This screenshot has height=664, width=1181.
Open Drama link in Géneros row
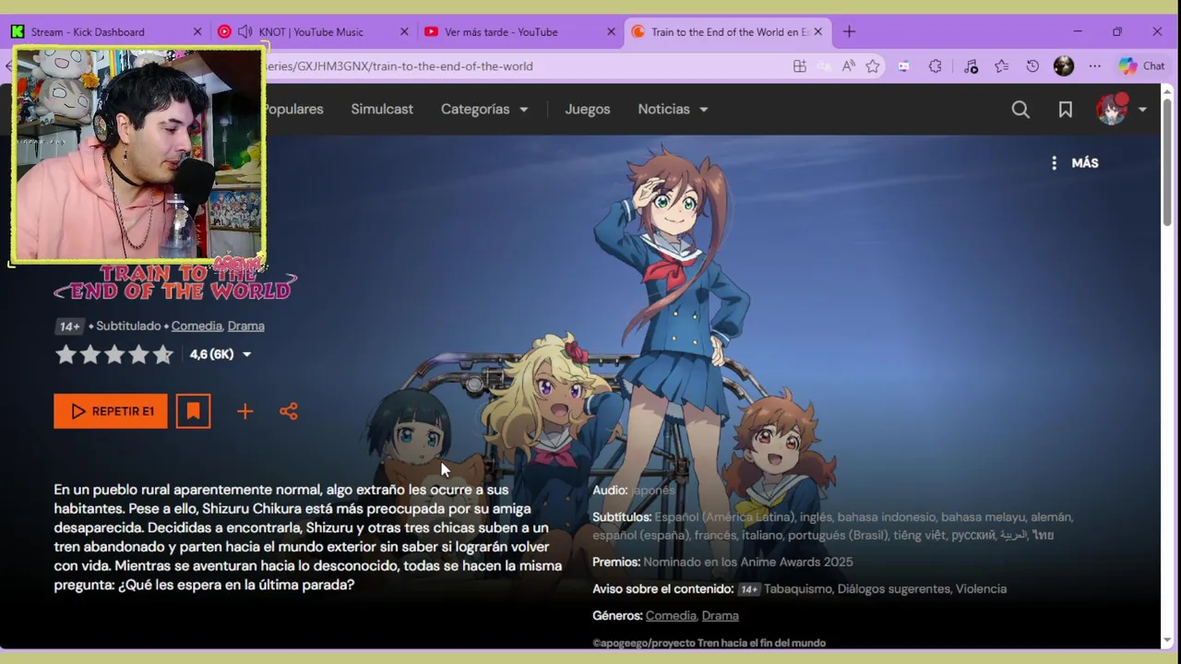(x=720, y=615)
